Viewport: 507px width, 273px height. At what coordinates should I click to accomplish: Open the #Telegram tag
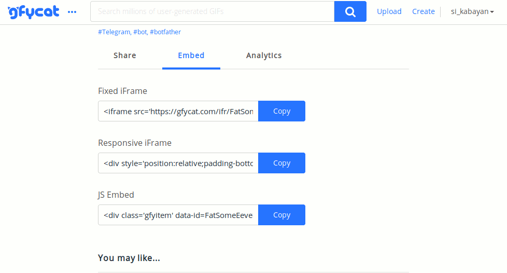click(115, 32)
